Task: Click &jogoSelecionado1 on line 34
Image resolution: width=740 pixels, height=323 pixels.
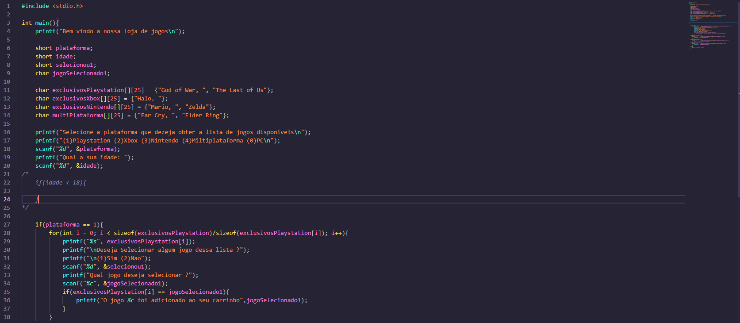Action: coord(133,284)
